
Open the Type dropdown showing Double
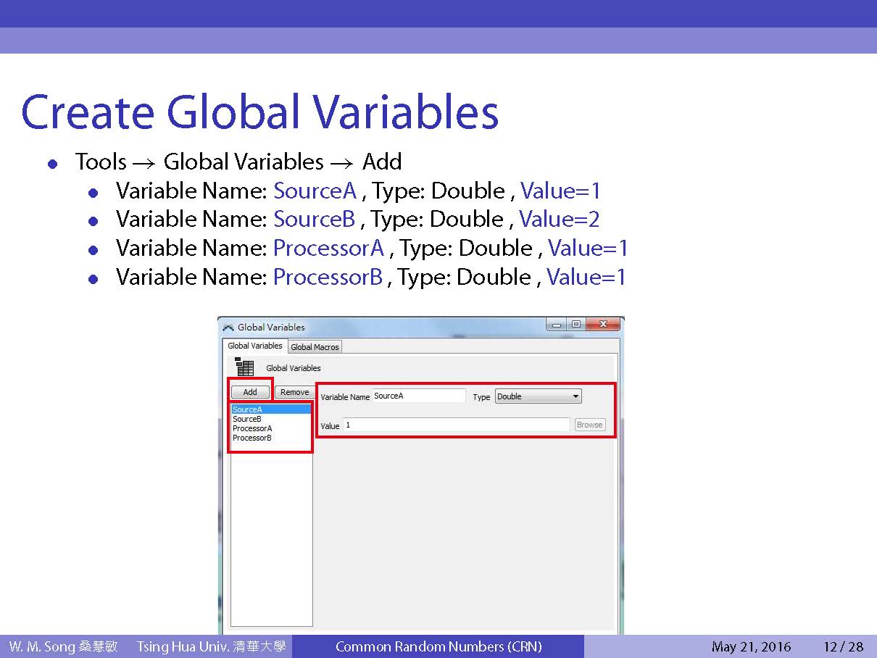pyautogui.click(x=538, y=396)
